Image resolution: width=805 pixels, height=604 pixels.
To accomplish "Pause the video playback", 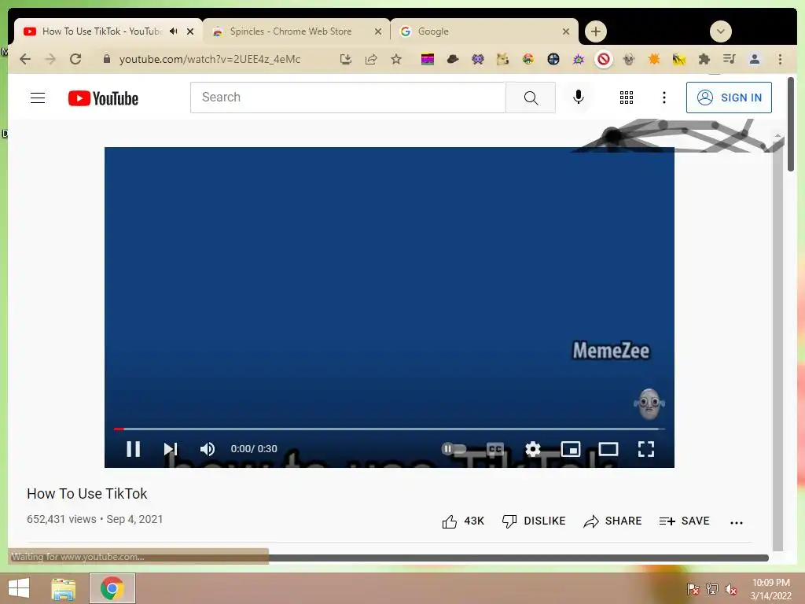I will (133, 449).
